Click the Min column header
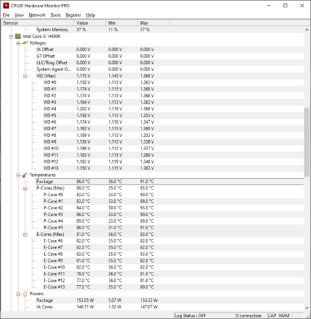 [122, 23]
